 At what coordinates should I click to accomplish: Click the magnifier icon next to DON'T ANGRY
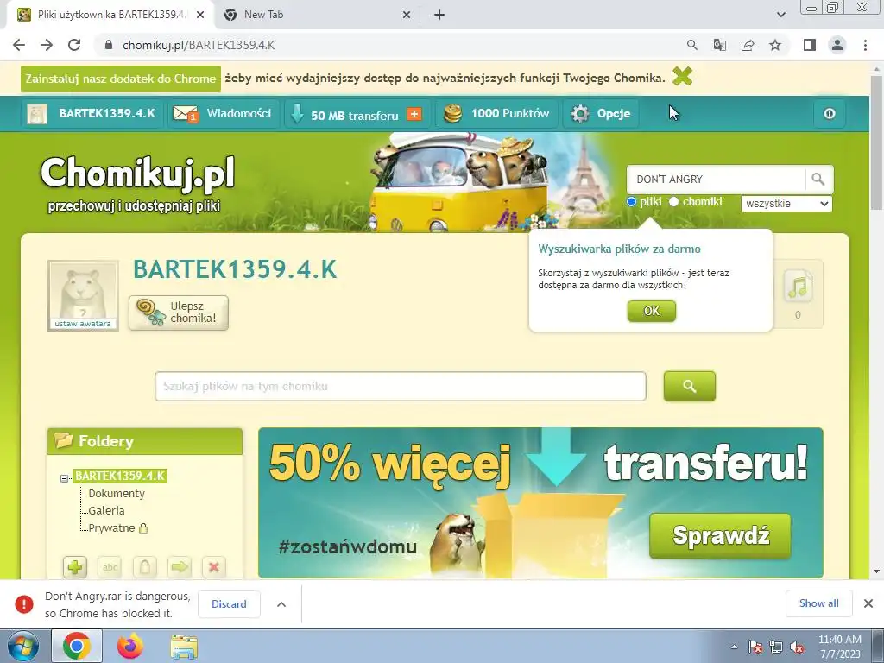pos(818,180)
